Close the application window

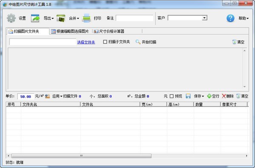[x=246, y=3]
